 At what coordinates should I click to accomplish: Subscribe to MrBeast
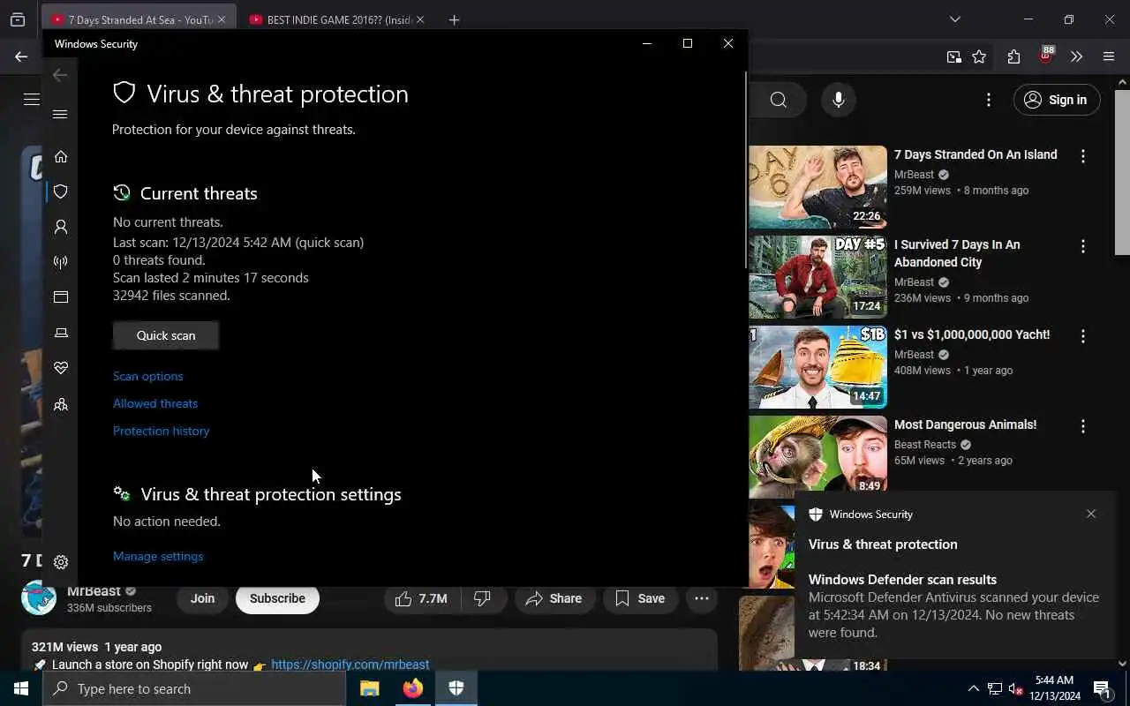pos(277,598)
